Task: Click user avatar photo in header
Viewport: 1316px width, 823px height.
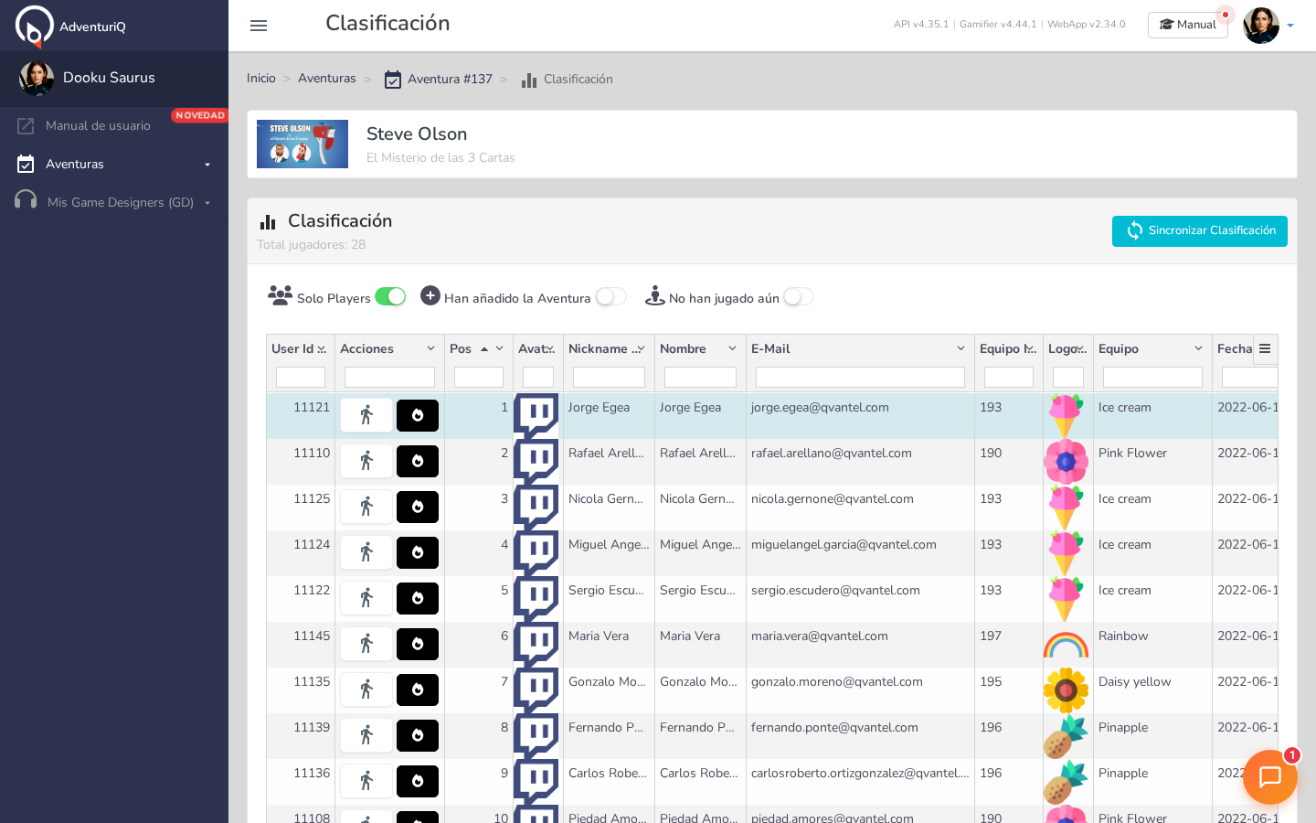Action: 1261,26
